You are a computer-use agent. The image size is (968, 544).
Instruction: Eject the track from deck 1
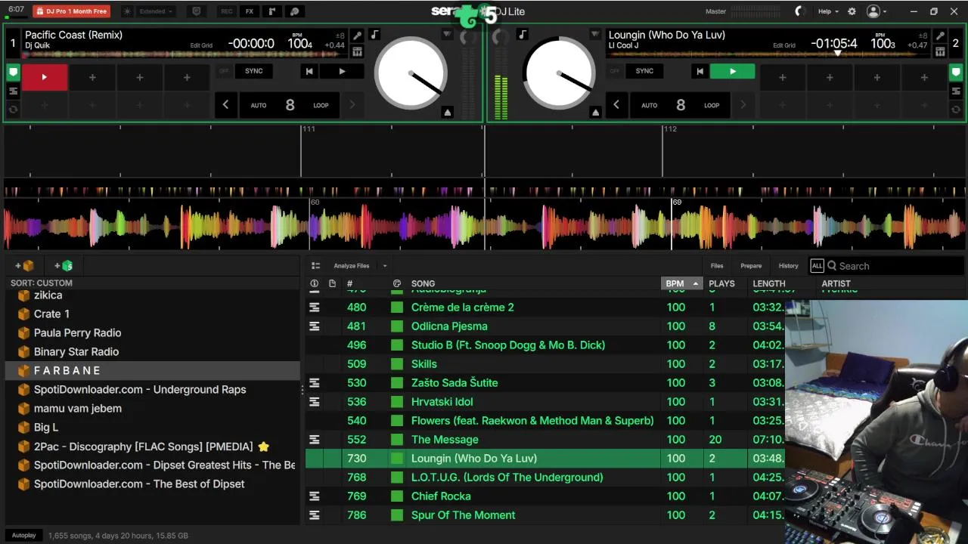click(x=447, y=113)
